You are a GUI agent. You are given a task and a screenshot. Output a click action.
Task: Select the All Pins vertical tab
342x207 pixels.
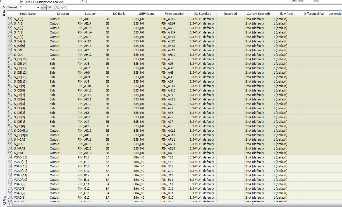4,200
